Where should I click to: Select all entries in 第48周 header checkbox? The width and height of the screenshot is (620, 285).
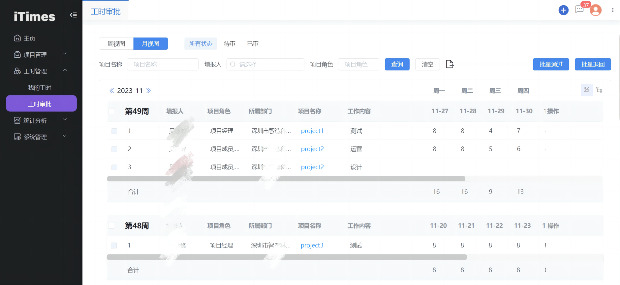pyautogui.click(x=111, y=226)
